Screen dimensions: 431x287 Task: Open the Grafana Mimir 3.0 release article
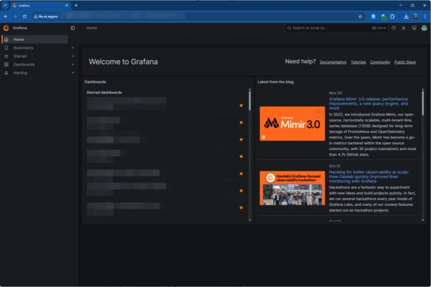[x=369, y=103]
